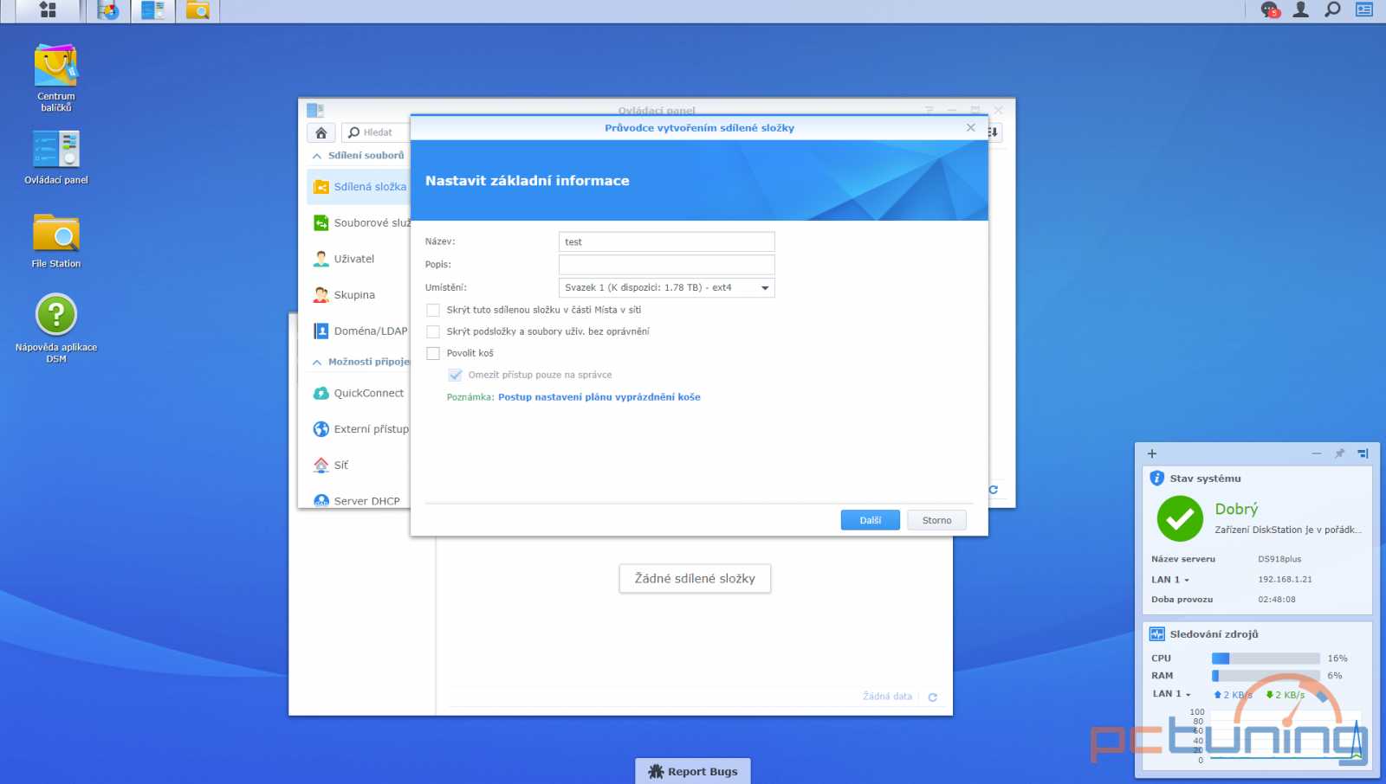The image size is (1386, 784).
Task: Click the RAM usage bar
Action: point(1266,676)
